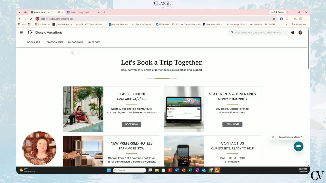Screen dimensions: 326x183
Task: Bookmark this page with the star icon
Action: (274, 19)
